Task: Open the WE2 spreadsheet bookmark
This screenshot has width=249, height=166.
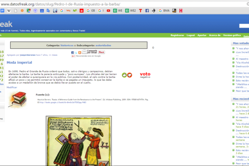Action: click(x=131, y=11)
